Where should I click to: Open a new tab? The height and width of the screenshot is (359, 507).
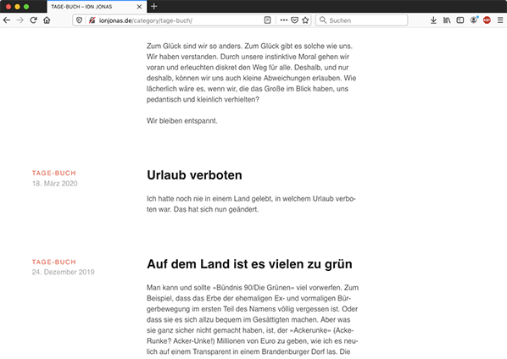[x=154, y=6]
